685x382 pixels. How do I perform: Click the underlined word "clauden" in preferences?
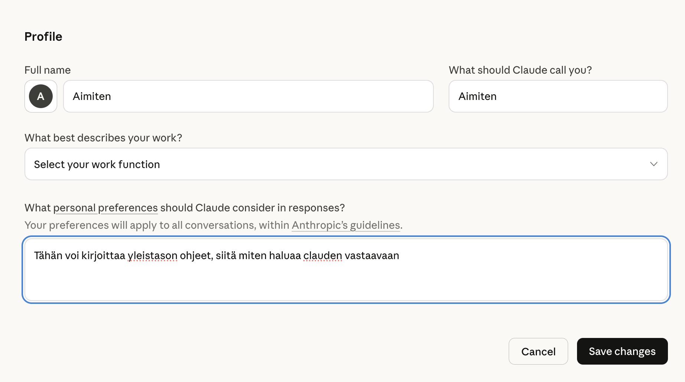coord(322,256)
